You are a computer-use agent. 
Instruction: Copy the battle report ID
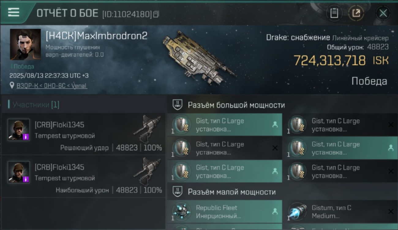tap(156, 14)
